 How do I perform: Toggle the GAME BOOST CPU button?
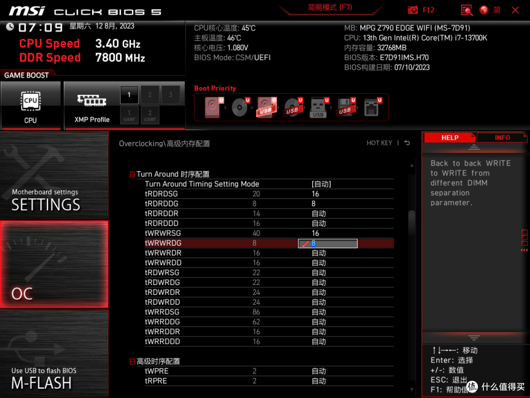pos(30,106)
